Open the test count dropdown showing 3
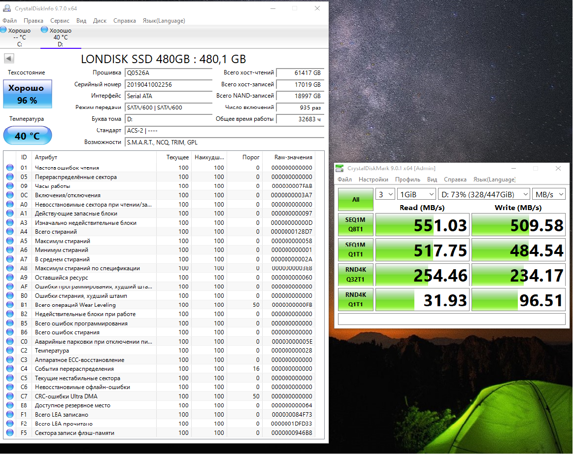The image size is (575, 465). 385,194
